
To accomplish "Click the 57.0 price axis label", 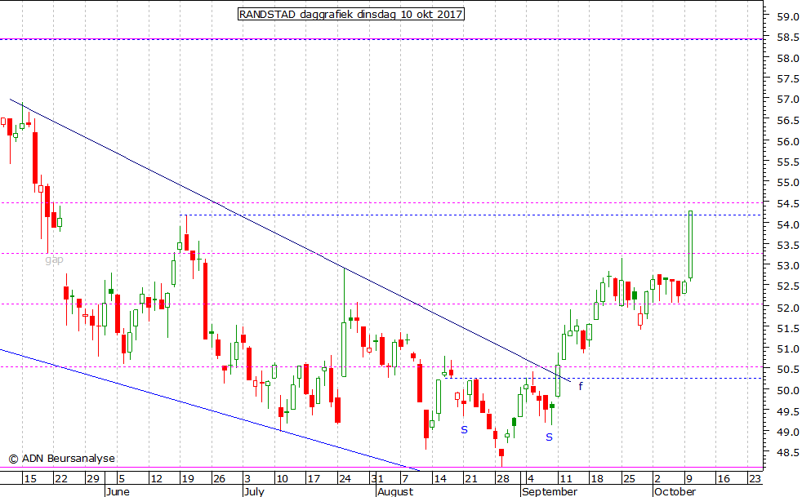I will (787, 100).
